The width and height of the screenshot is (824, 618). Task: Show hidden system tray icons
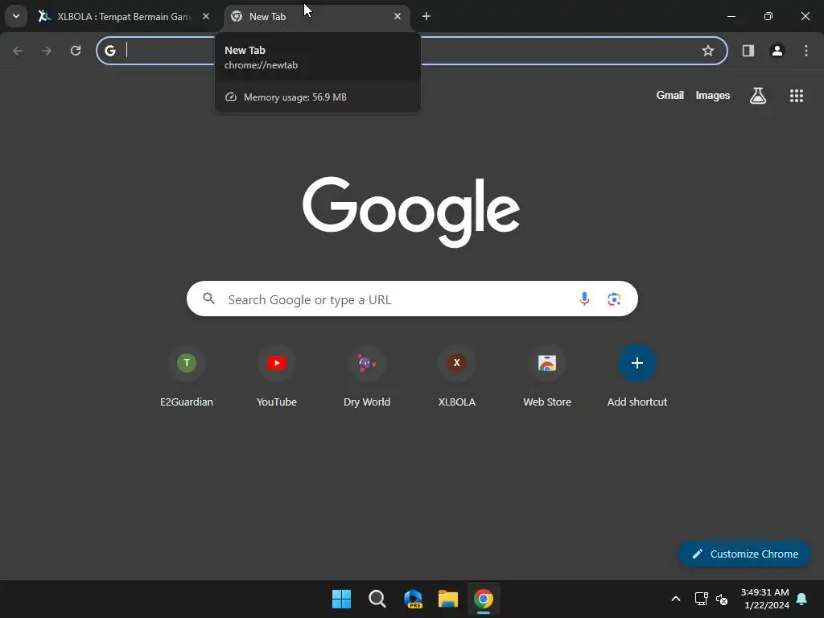pos(676,599)
